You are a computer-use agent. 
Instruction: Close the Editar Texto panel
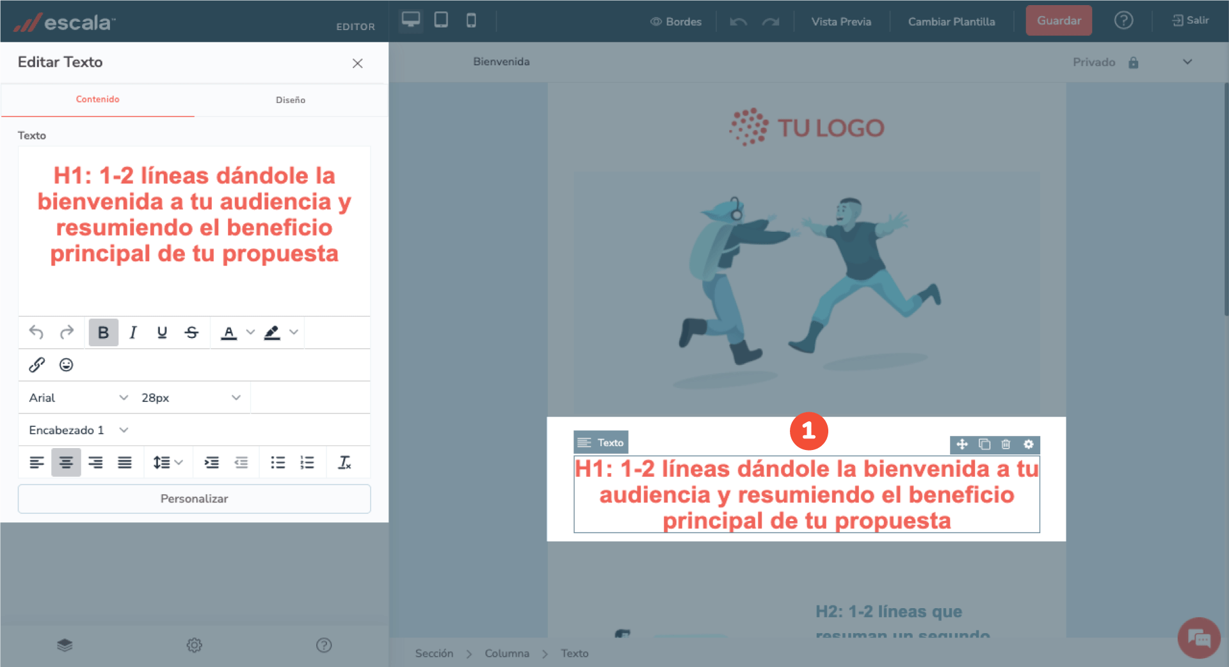point(357,63)
